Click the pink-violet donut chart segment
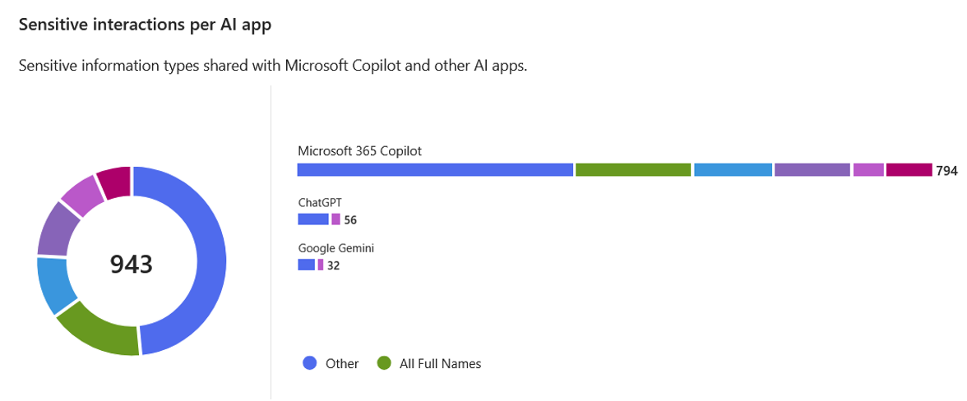 tap(84, 193)
